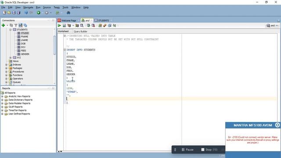Expand the Procedures node
Viewport: 281px width, 158px height.
coord(6,72)
